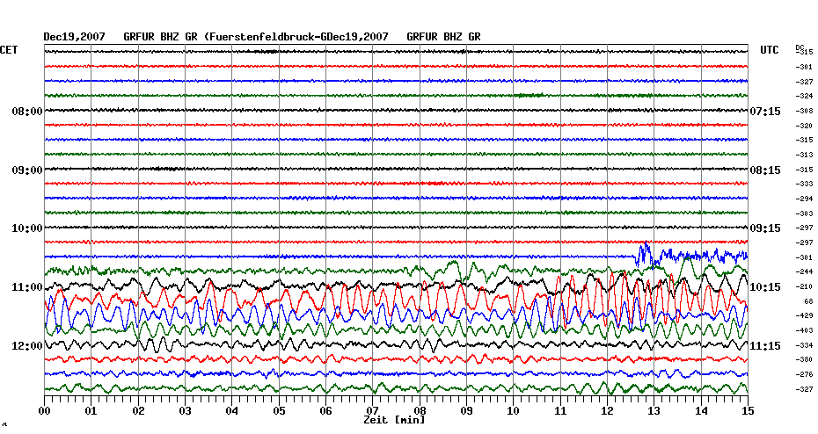Click DC offset value -303

pos(804,213)
